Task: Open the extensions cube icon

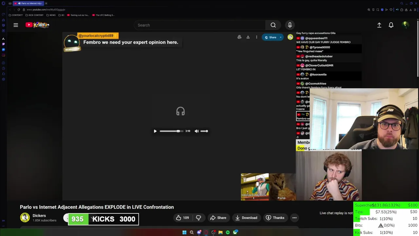Action: [x=402, y=10]
